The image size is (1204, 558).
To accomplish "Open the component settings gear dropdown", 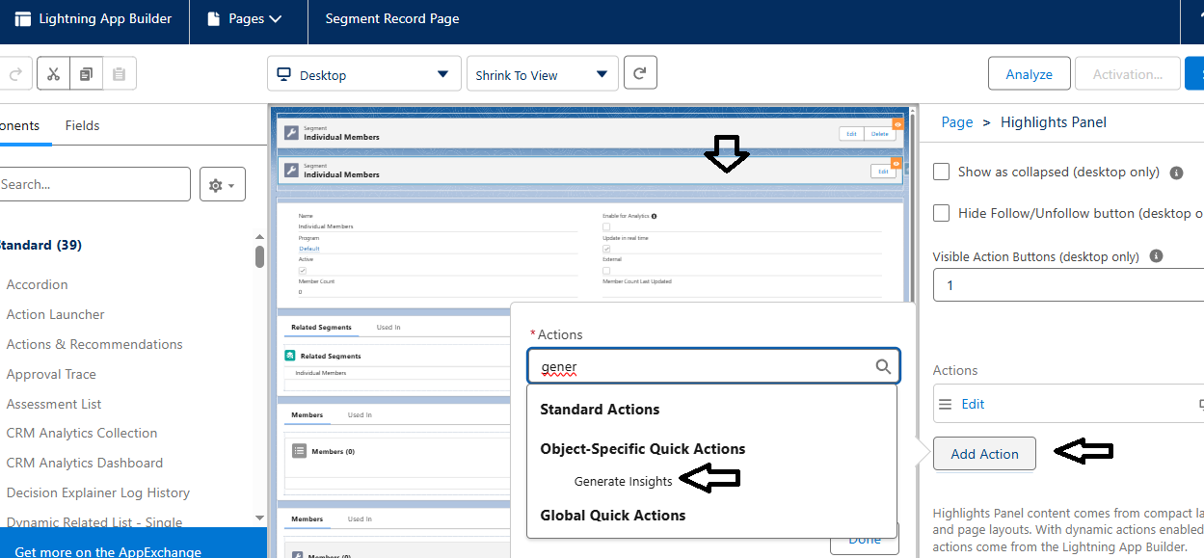I will pos(223,184).
